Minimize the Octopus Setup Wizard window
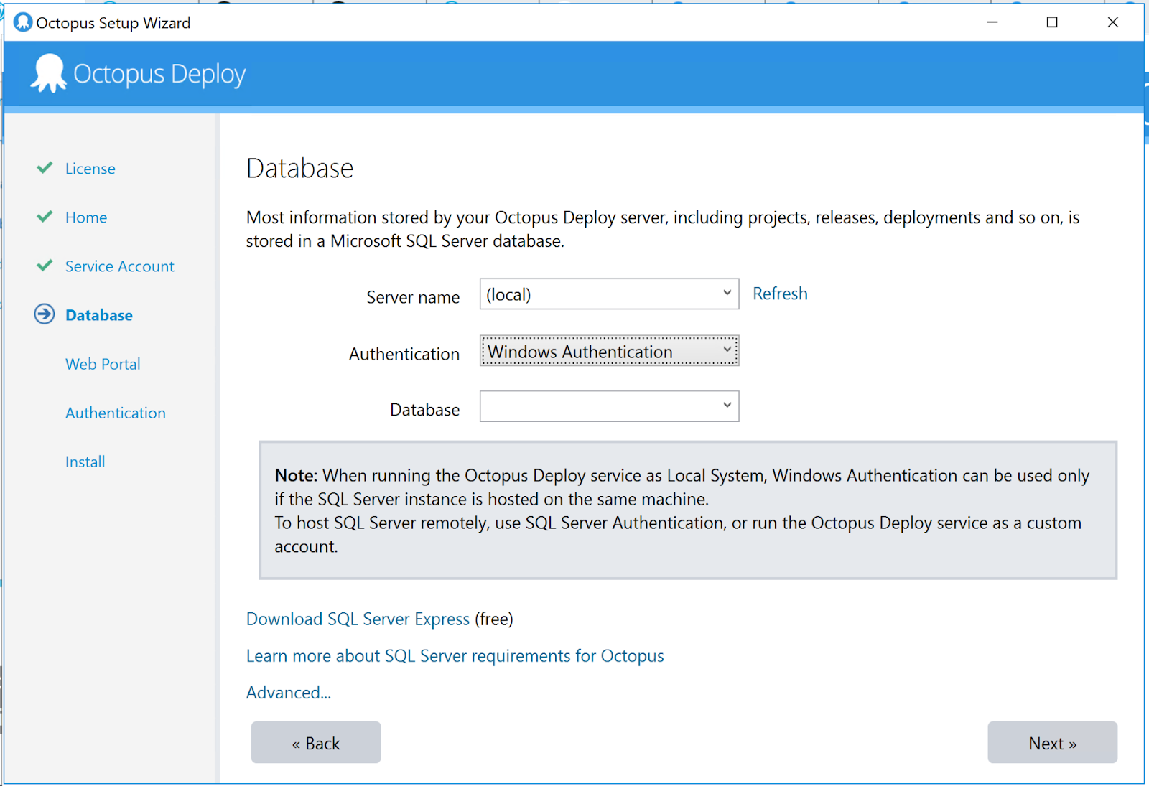 992,22
